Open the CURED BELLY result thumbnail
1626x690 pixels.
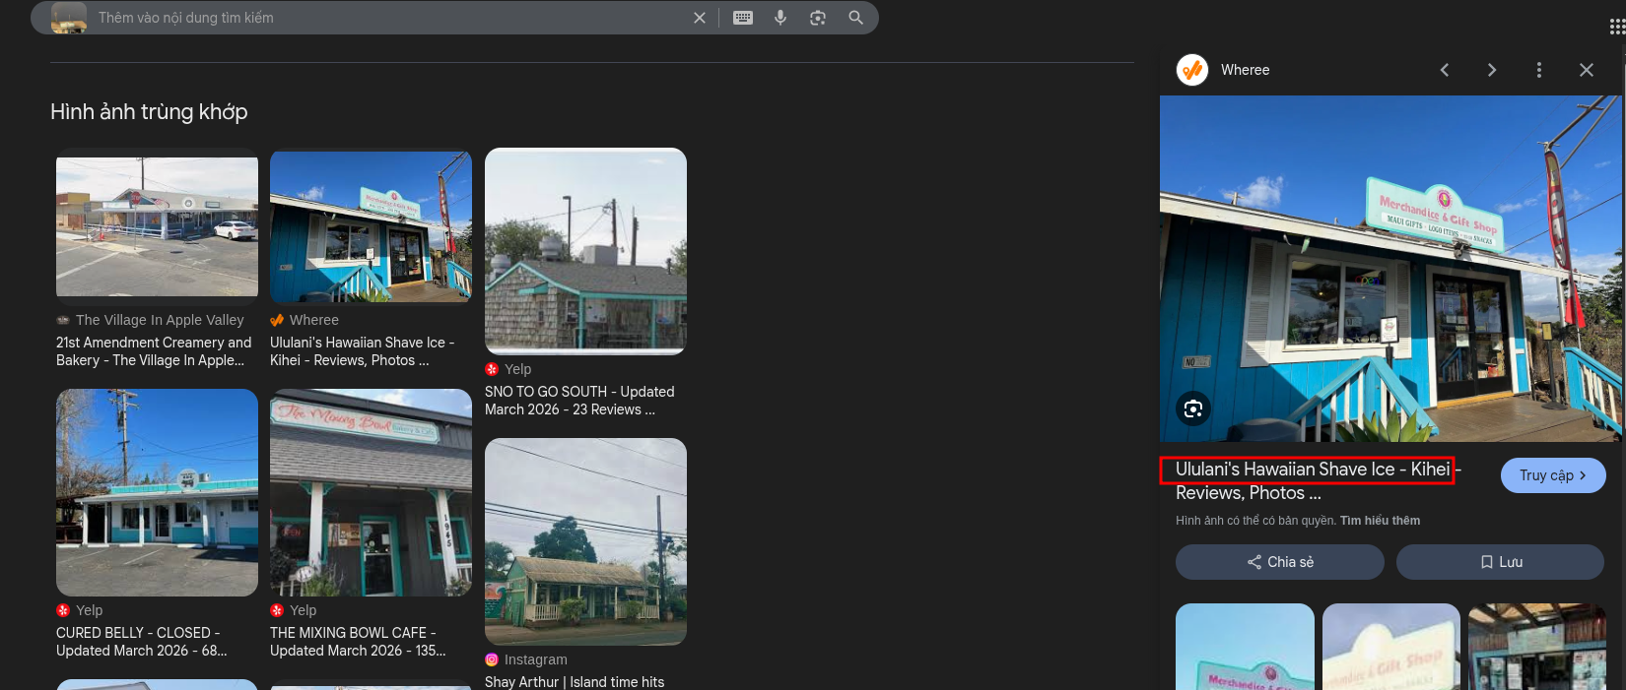157,492
